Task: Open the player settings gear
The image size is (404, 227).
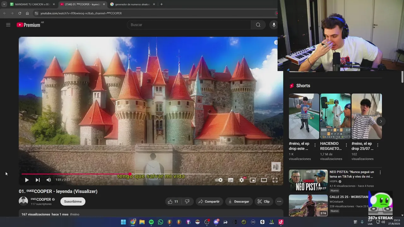Action: point(241,180)
